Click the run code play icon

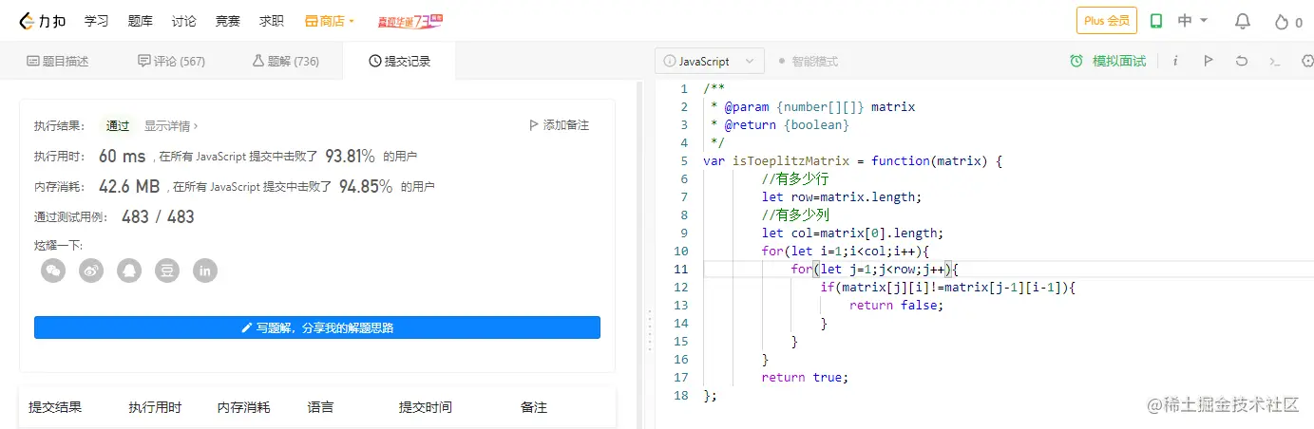pyautogui.click(x=1208, y=61)
